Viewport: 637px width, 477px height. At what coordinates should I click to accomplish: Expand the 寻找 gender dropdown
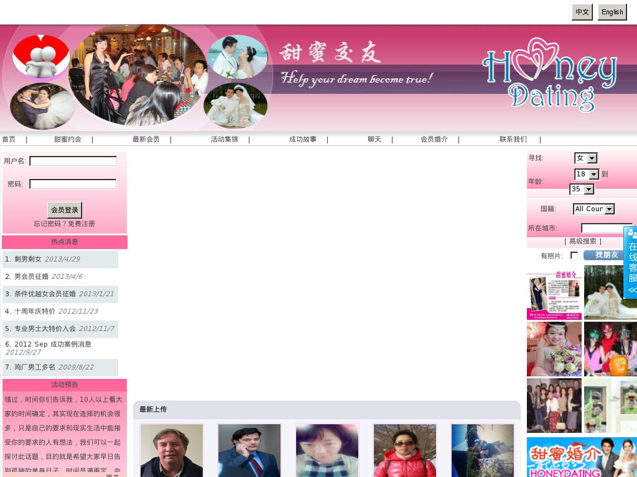586,158
